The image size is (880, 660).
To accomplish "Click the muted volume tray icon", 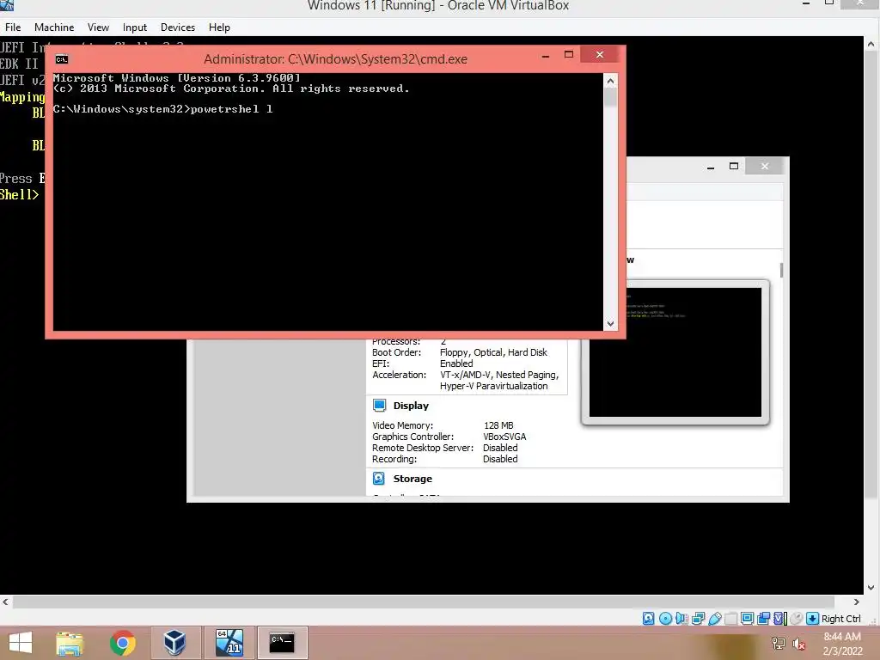I will coord(798,643).
